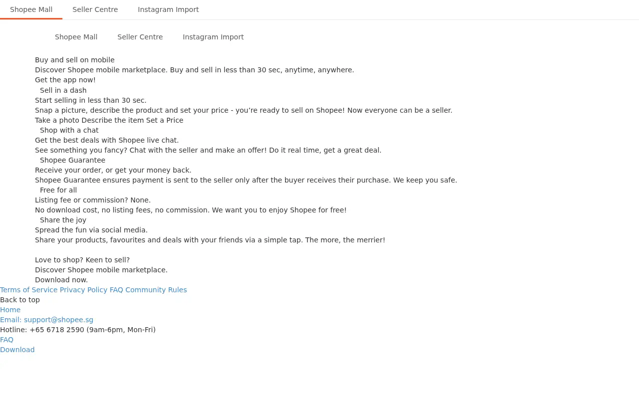Click the Sell in a dash heading

63,90
